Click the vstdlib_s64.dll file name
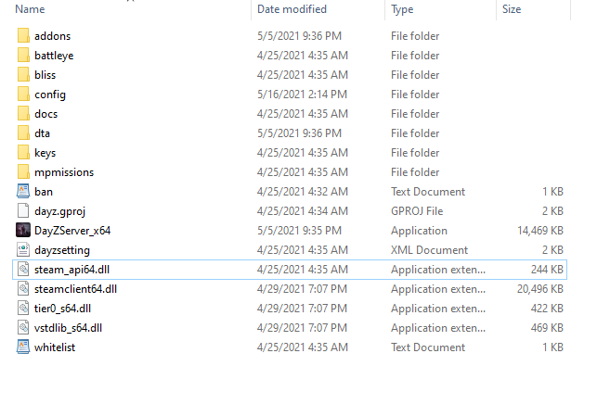 (68, 328)
